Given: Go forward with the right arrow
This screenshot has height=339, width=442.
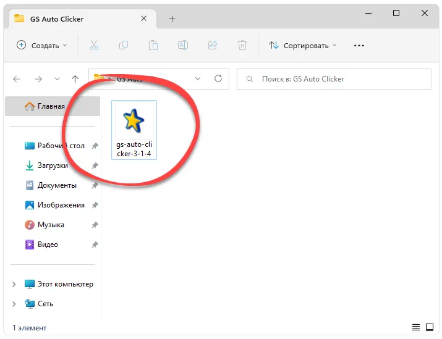Looking at the screenshot, I should point(38,79).
